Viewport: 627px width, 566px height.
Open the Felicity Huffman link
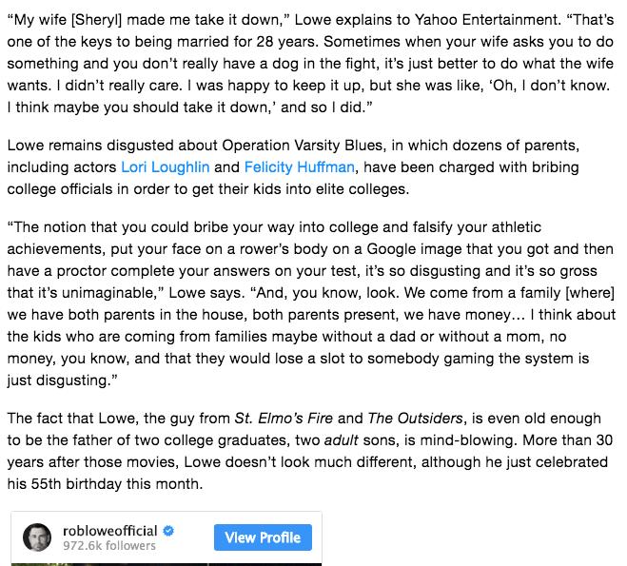pos(299,167)
